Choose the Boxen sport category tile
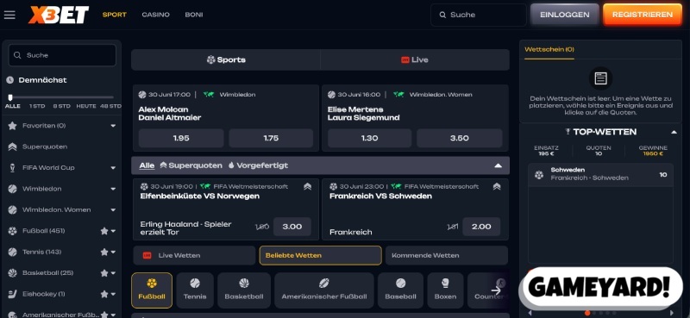Viewport: 690px width, 318px height. point(445,290)
